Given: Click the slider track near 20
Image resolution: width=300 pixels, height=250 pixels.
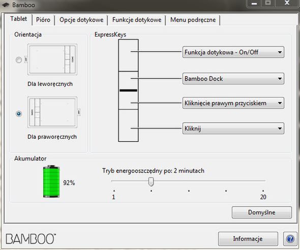Looking at the screenshot, I should 263,180.
